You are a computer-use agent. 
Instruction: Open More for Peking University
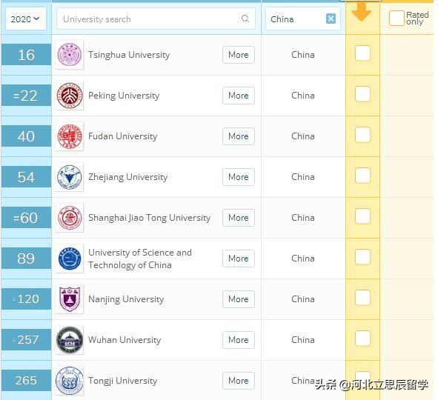point(239,96)
